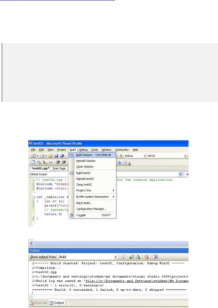
Task: Open the Help menu
Action: click(135, 150)
